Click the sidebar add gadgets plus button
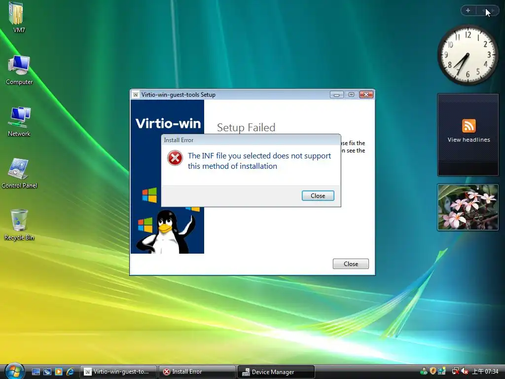 pos(468,11)
